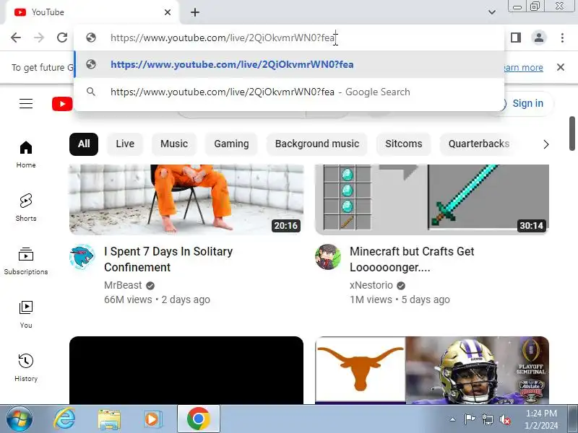Open Action Center flag icon
This screenshot has height=433, width=578.
pos(469,419)
